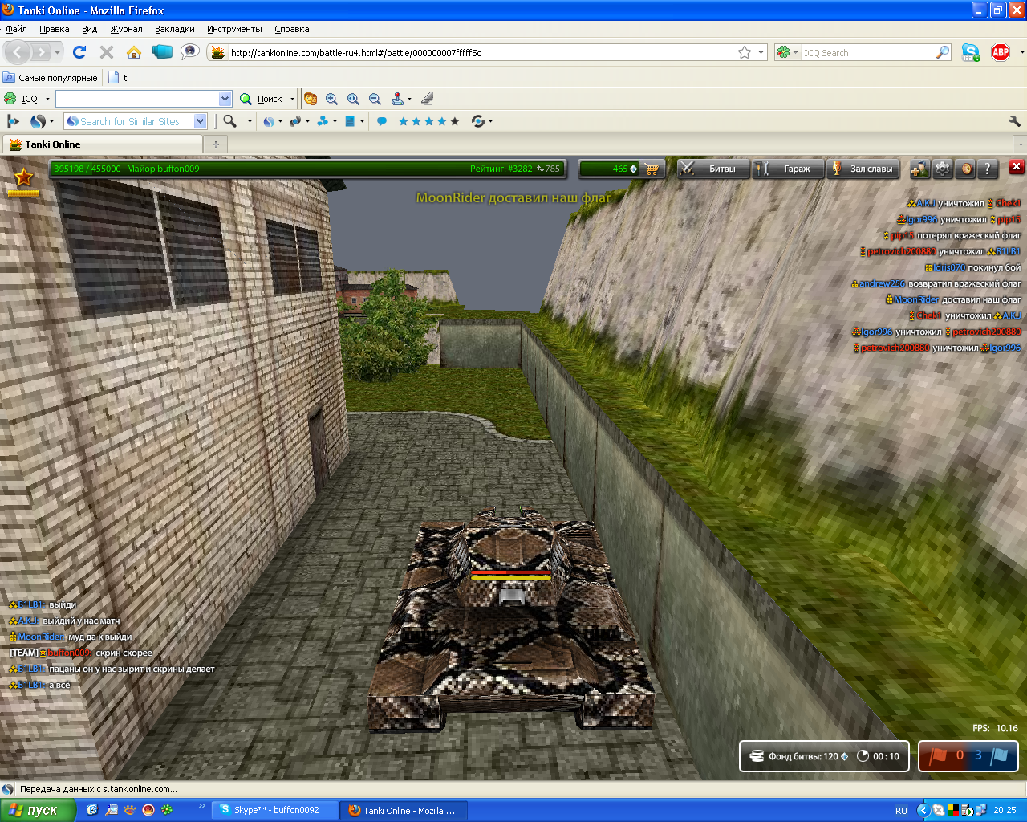This screenshot has width=1027, height=822.
Task: Open Самые популярные bookmarks folder
Action: [50, 78]
